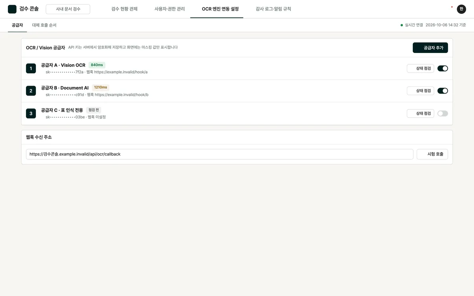
Task: Go to 사용자·권한 관리
Action: coord(169,9)
